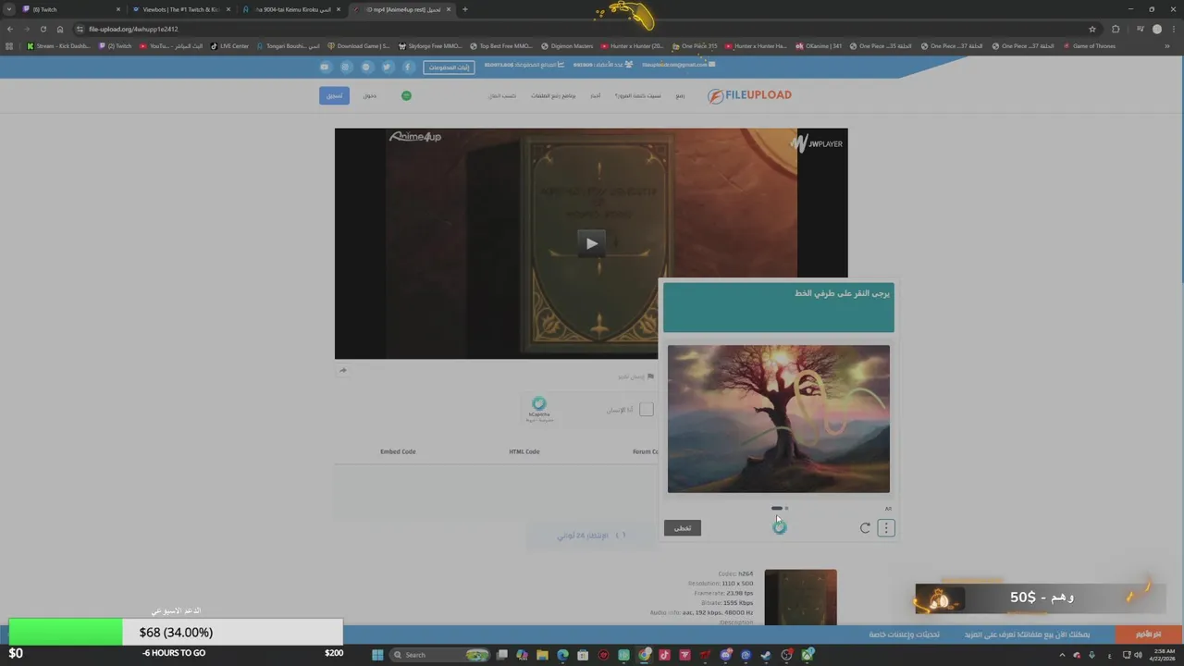Click the taskbar Search box
This screenshot has height=666, width=1184.
coord(439,655)
